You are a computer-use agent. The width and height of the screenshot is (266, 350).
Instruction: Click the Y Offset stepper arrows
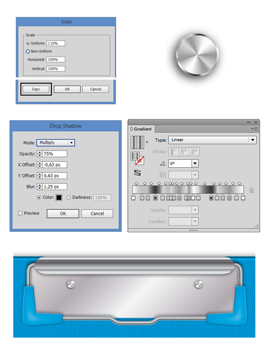[39, 176]
